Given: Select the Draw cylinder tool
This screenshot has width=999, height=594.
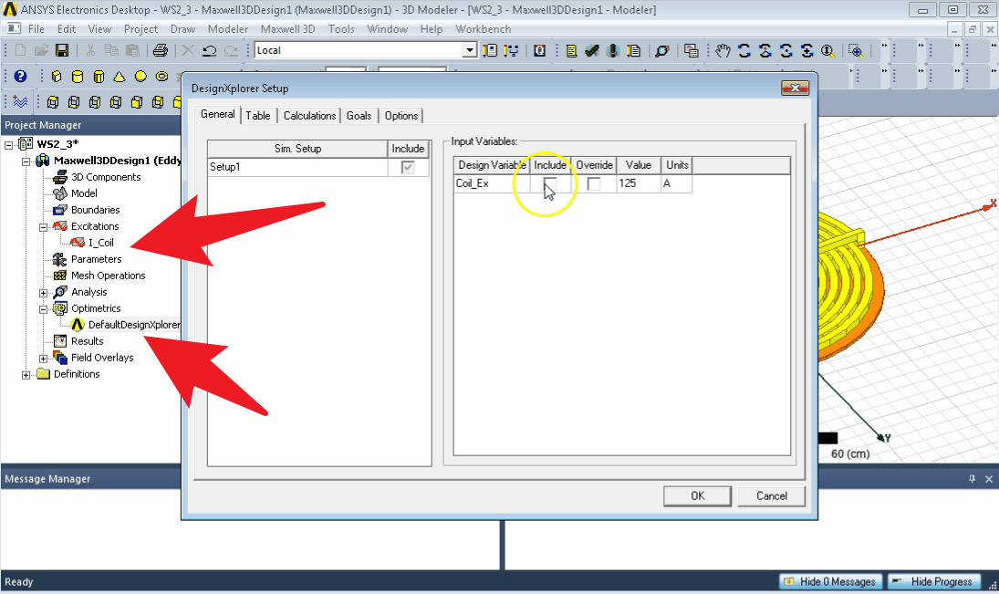Looking at the screenshot, I should coord(77,77).
